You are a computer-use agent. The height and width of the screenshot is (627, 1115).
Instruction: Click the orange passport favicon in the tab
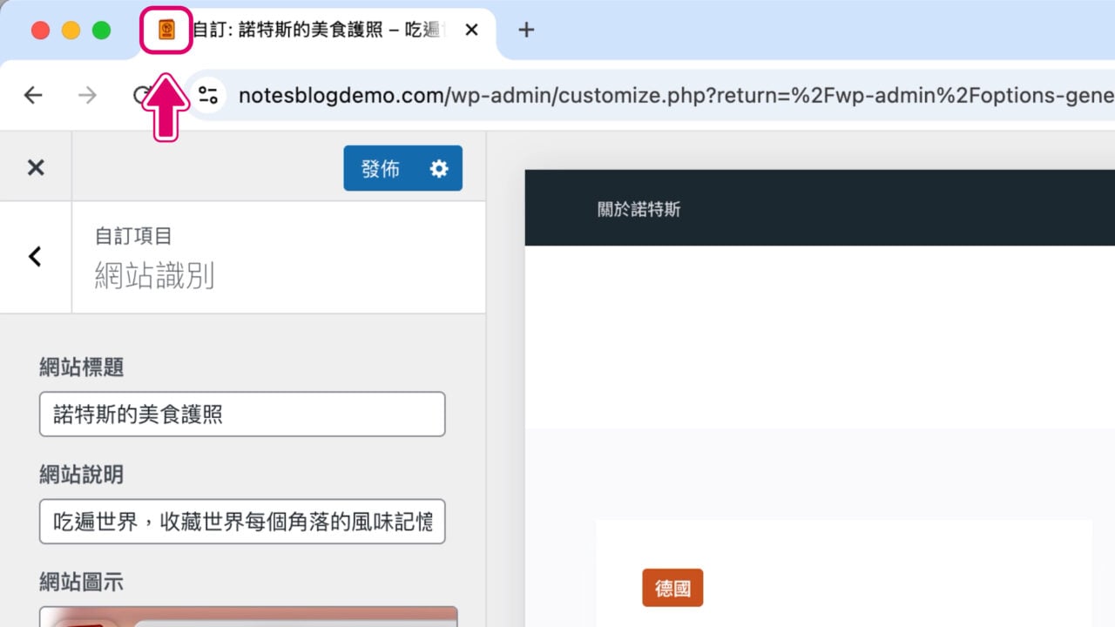click(166, 30)
